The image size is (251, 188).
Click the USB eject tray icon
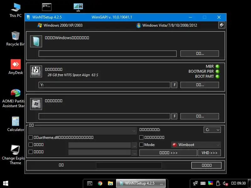click(x=218, y=183)
